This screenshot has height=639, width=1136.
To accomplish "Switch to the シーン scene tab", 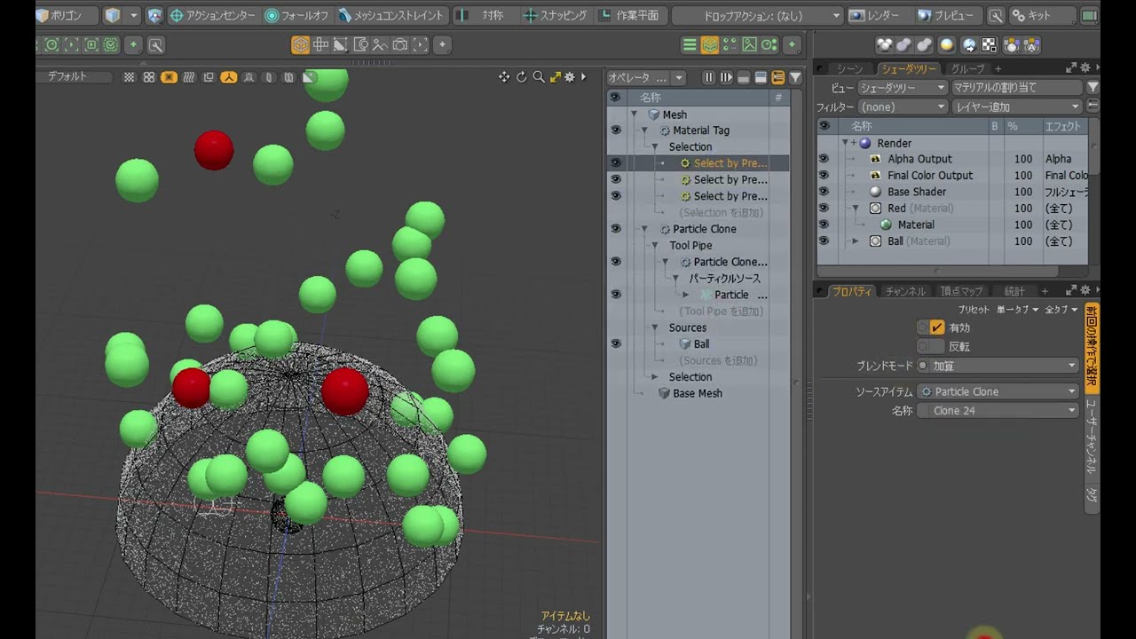I will tap(849, 68).
